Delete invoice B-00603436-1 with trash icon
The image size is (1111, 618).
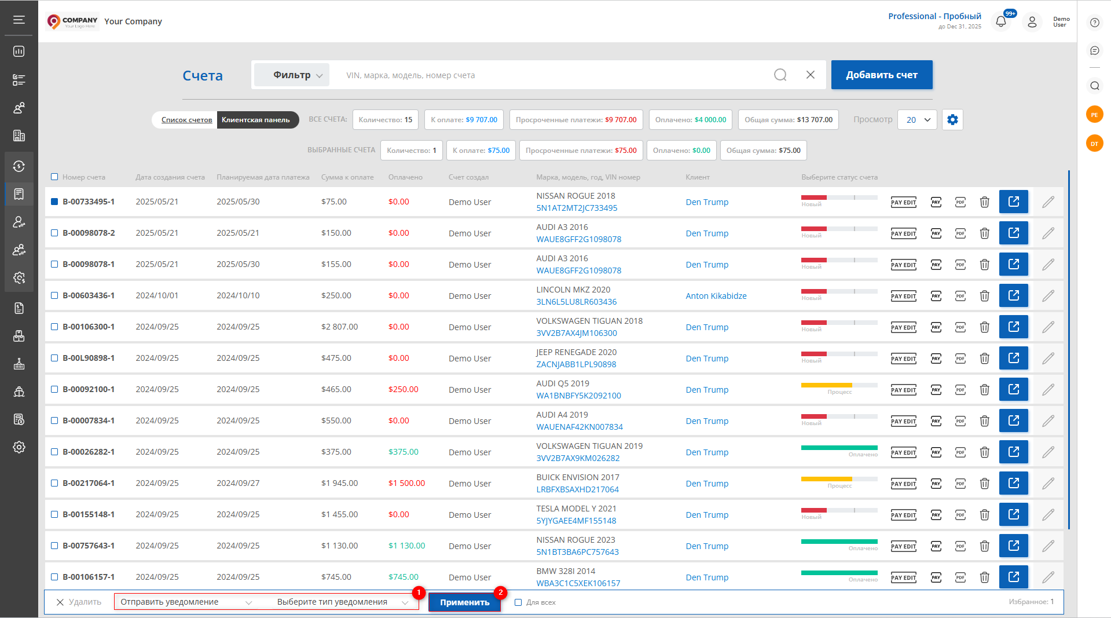point(984,296)
